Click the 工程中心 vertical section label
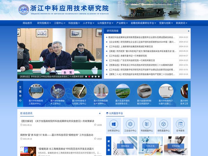Viewport: 208px width, 156px height. [20, 94]
